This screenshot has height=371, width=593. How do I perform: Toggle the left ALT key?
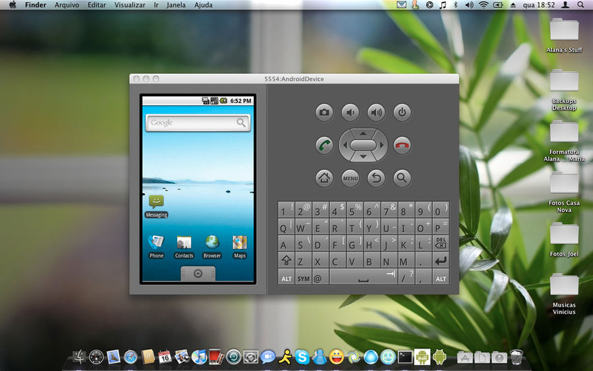(287, 278)
